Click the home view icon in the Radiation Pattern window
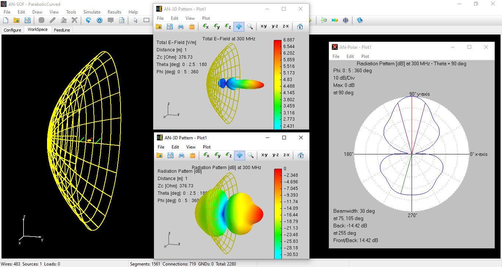This screenshot has height=267, width=502. pos(300,155)
